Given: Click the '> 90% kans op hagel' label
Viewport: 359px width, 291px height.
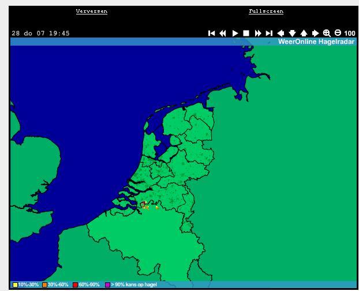Looking at the screenshot, I should pos(134,285).
